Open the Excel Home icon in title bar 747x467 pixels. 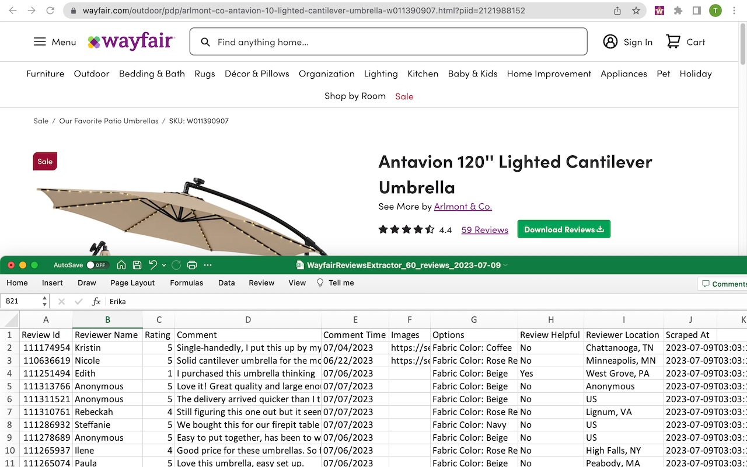(x=121, y=265)
